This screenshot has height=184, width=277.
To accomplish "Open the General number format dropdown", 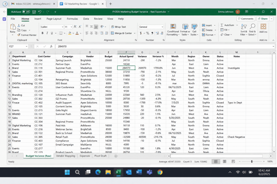I will [162, 27].
